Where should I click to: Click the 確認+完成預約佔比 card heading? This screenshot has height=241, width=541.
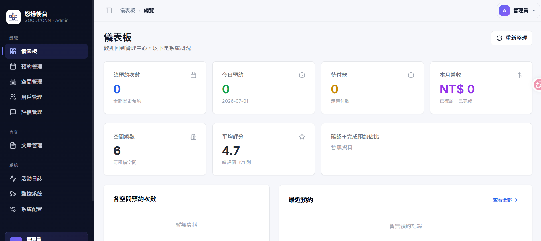[355, 137]
